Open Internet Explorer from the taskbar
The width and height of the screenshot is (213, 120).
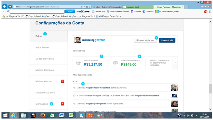click(x=14, y=115)
